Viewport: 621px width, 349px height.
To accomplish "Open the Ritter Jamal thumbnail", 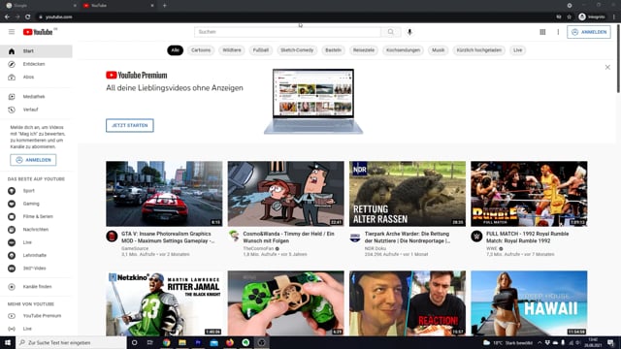I will point(164,303).
